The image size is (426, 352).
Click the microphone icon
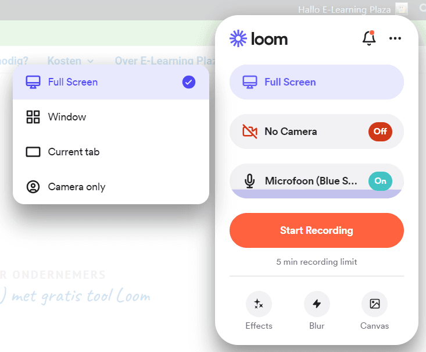coord(250,181)
